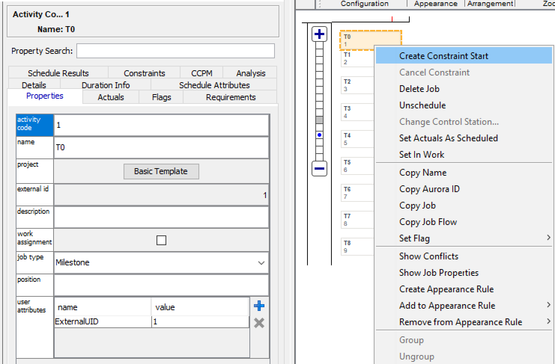Click the zoom out minus icon

click(x=319, y=169)
